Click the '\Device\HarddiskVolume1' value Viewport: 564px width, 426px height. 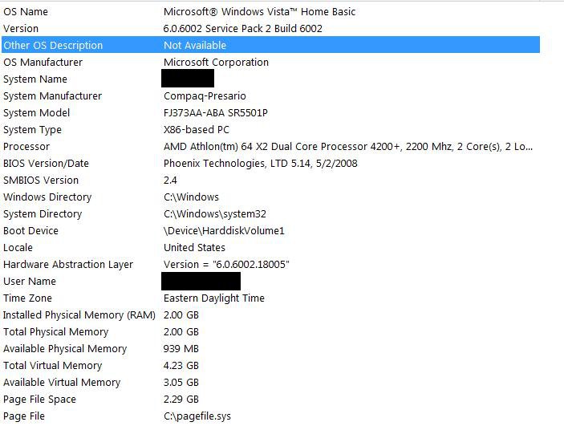(224, 230)
